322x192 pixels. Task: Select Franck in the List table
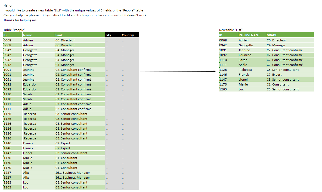tap(252, 75)
